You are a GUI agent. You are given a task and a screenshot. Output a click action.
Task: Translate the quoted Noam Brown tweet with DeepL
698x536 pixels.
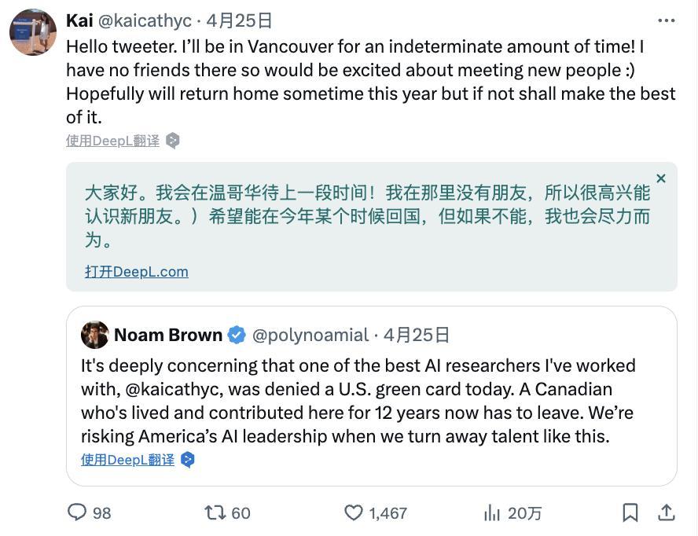(128, 460)
